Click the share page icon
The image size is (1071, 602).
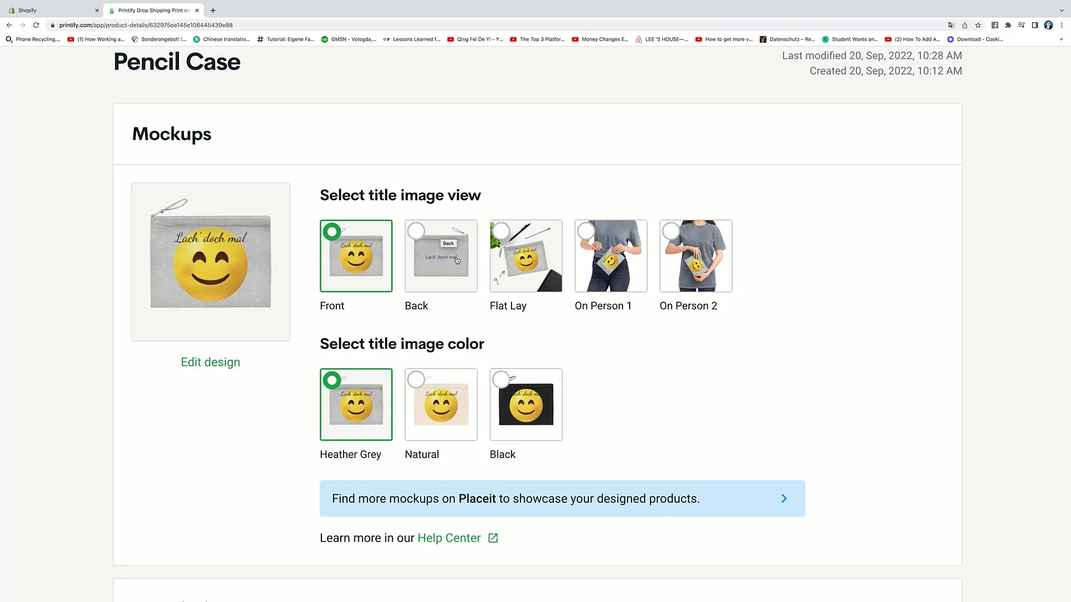pyautogui.click(x=964, y=25)
